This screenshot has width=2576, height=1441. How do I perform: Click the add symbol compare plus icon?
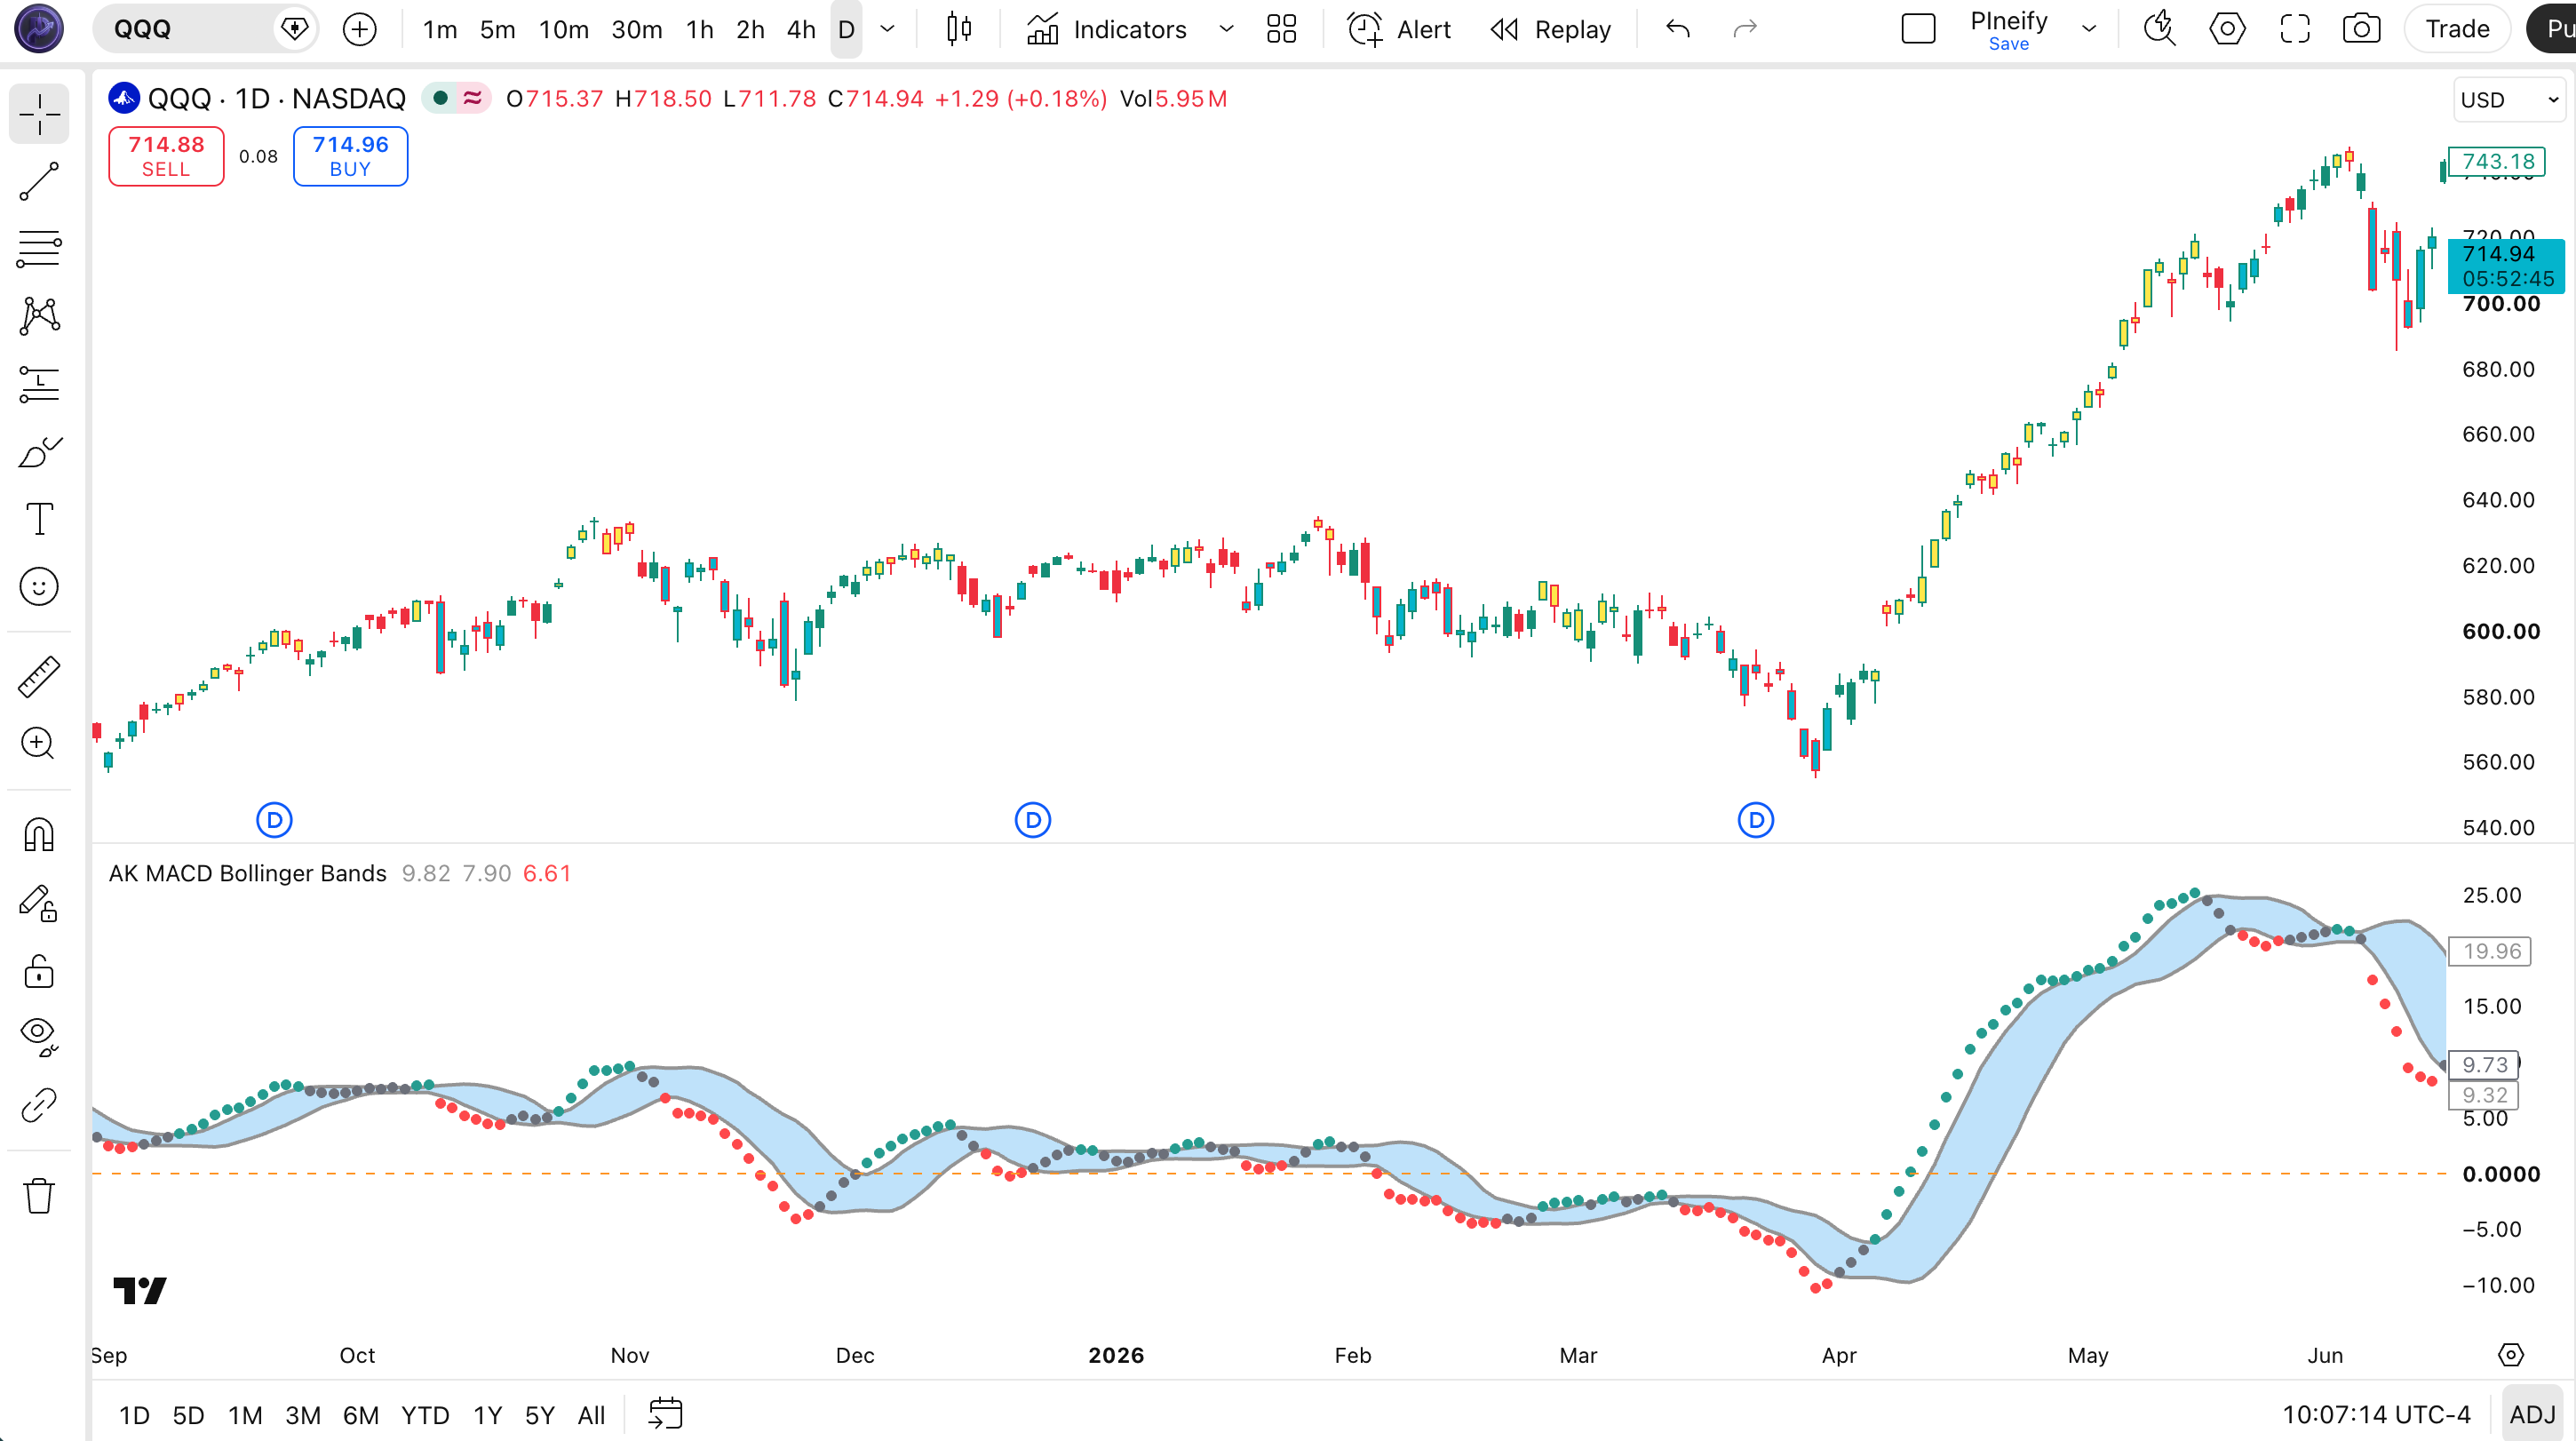[x=360, y=29]
